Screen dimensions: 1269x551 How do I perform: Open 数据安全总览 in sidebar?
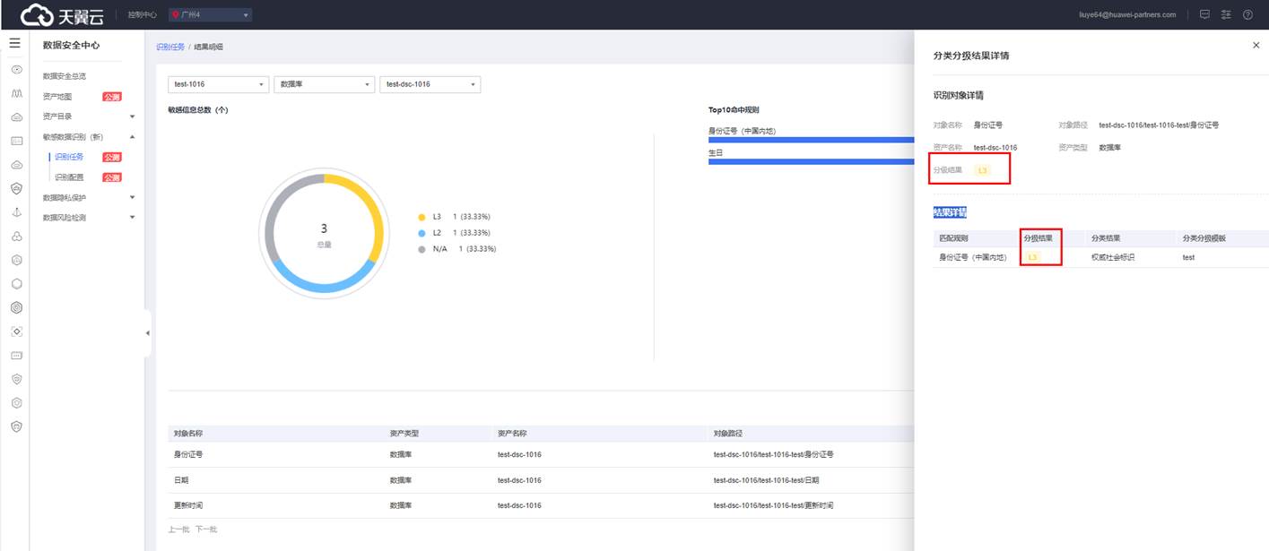65,76
